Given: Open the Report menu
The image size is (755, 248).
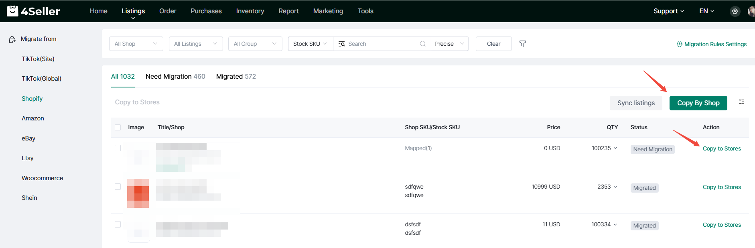Looking at the screenshot, I should 289,11.
